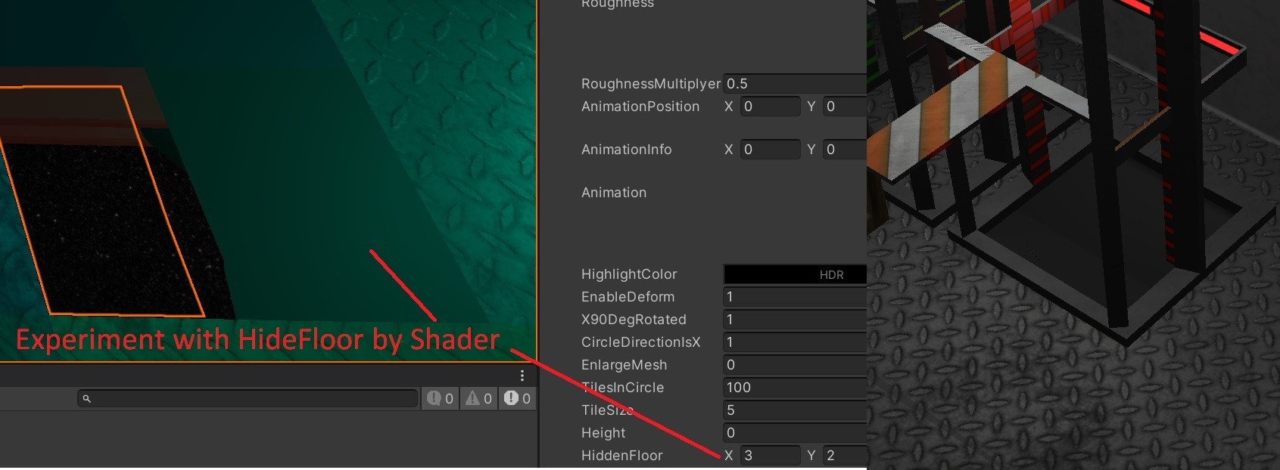Toggle info message filter in console
1280x470 pixels.
click(x=440, y=398)
